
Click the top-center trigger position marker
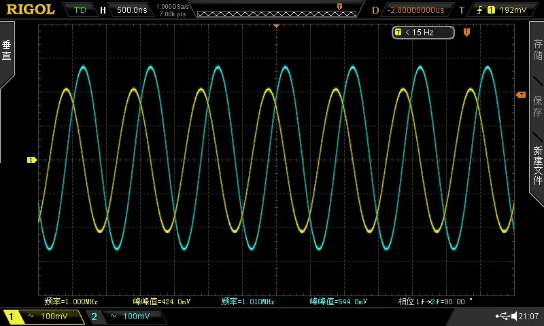276,26
